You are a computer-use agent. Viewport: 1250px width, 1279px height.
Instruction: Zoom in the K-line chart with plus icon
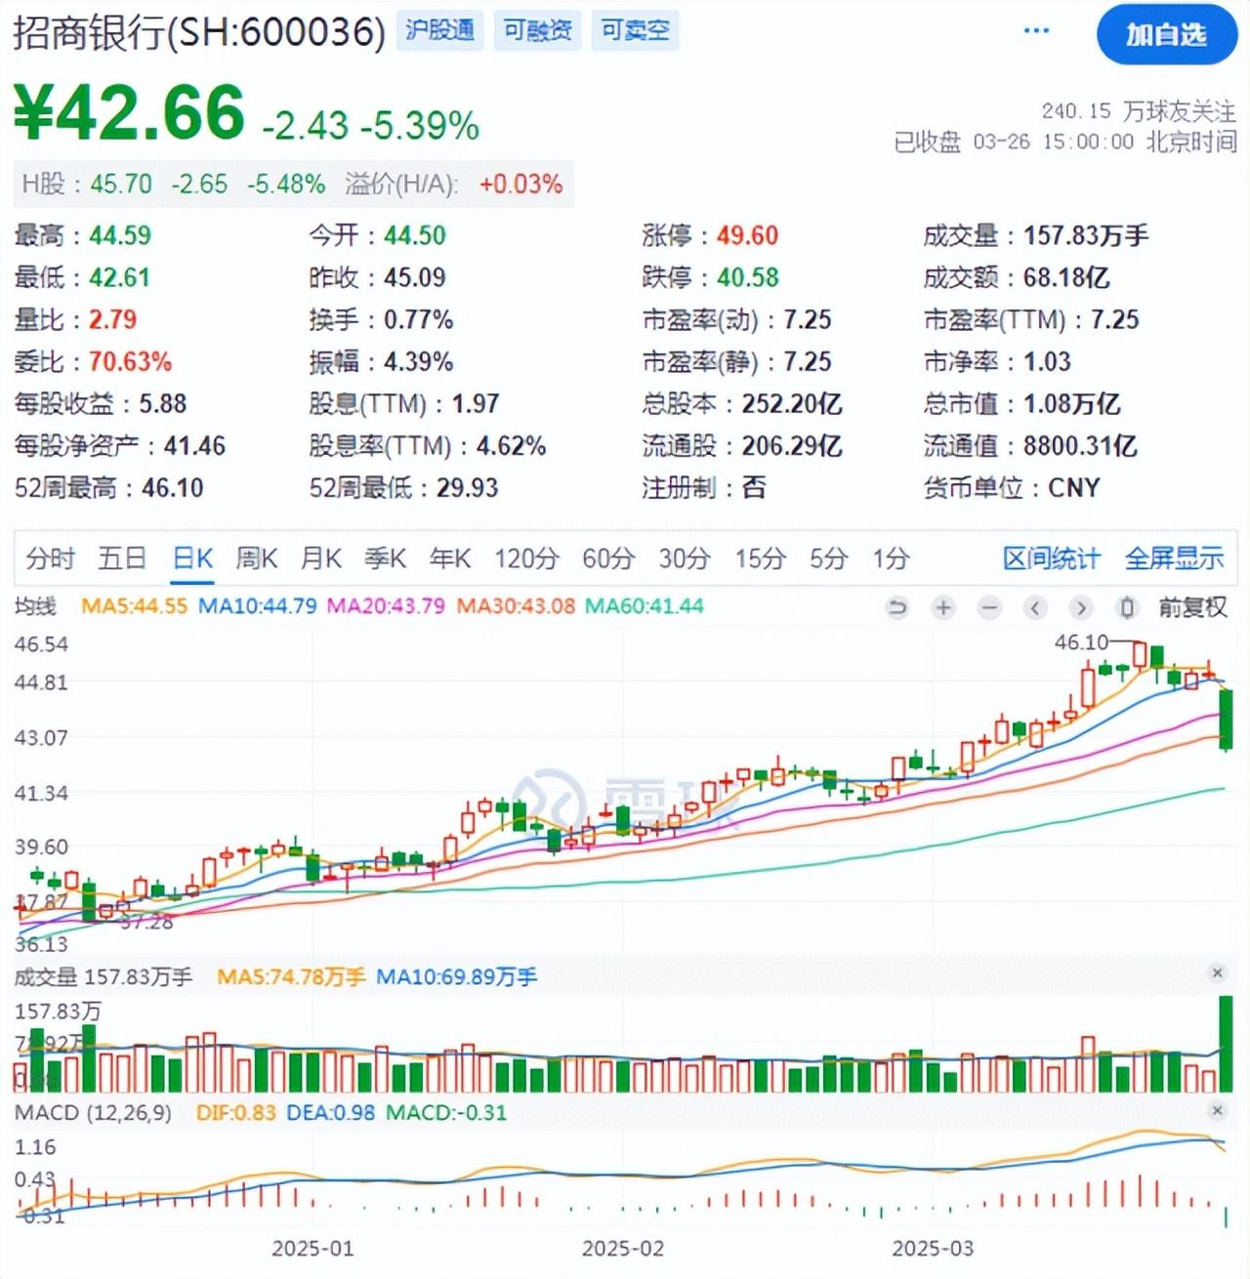click(x=942, y=608)
